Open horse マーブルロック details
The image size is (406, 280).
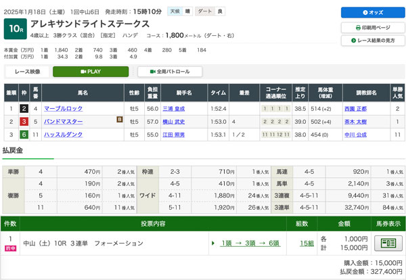click(64, 108)
